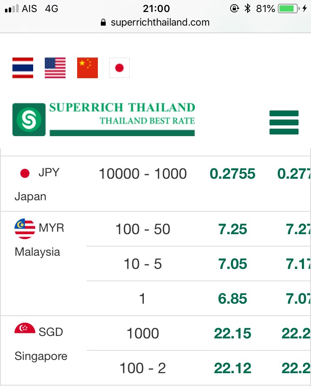Screen dimensions: 311x386
Task: Tap the battery indicator in status bar
Action: point(288,9)
